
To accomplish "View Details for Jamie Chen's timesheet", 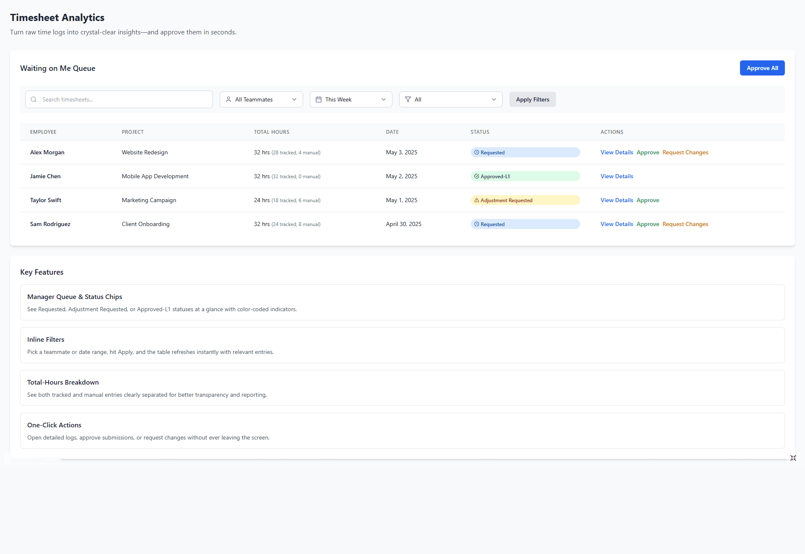I will coord(617,176).
